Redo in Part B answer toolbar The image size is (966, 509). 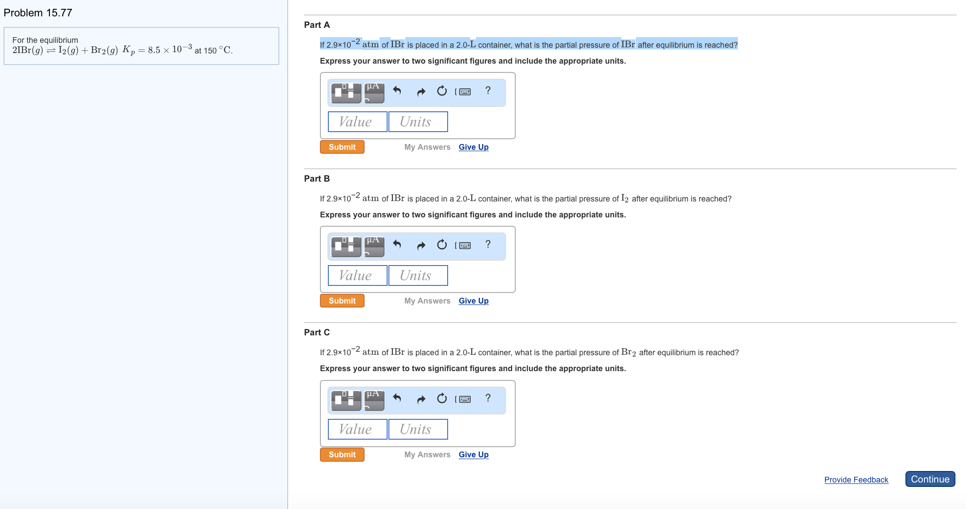click(421, 245)
